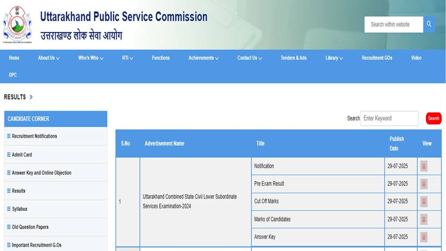
Task: Click the Uttarakhand Public Service Commission title
Action: 124,17
